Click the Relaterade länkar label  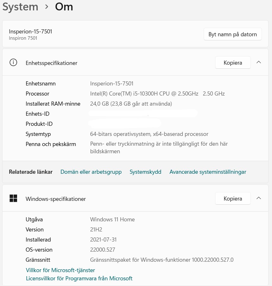click(x=31, y=172)
